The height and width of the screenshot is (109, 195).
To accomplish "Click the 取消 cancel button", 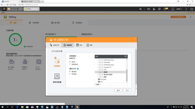I will [x=127, y=90].
